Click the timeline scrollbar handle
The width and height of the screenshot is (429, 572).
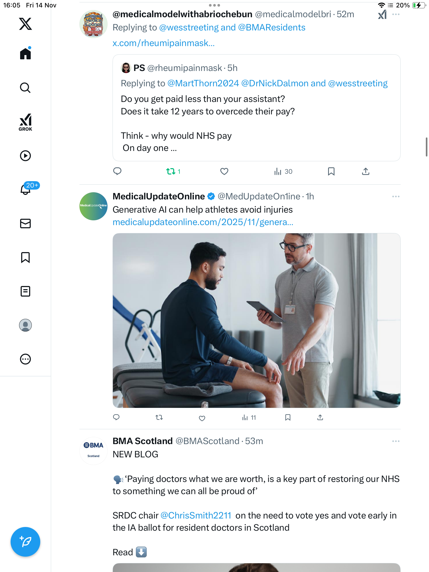(x=426, y=147)
